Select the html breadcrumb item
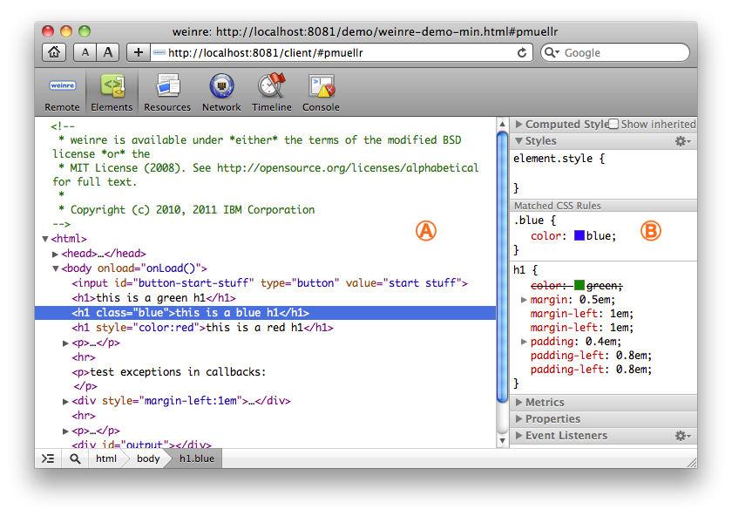 point(106,458)
